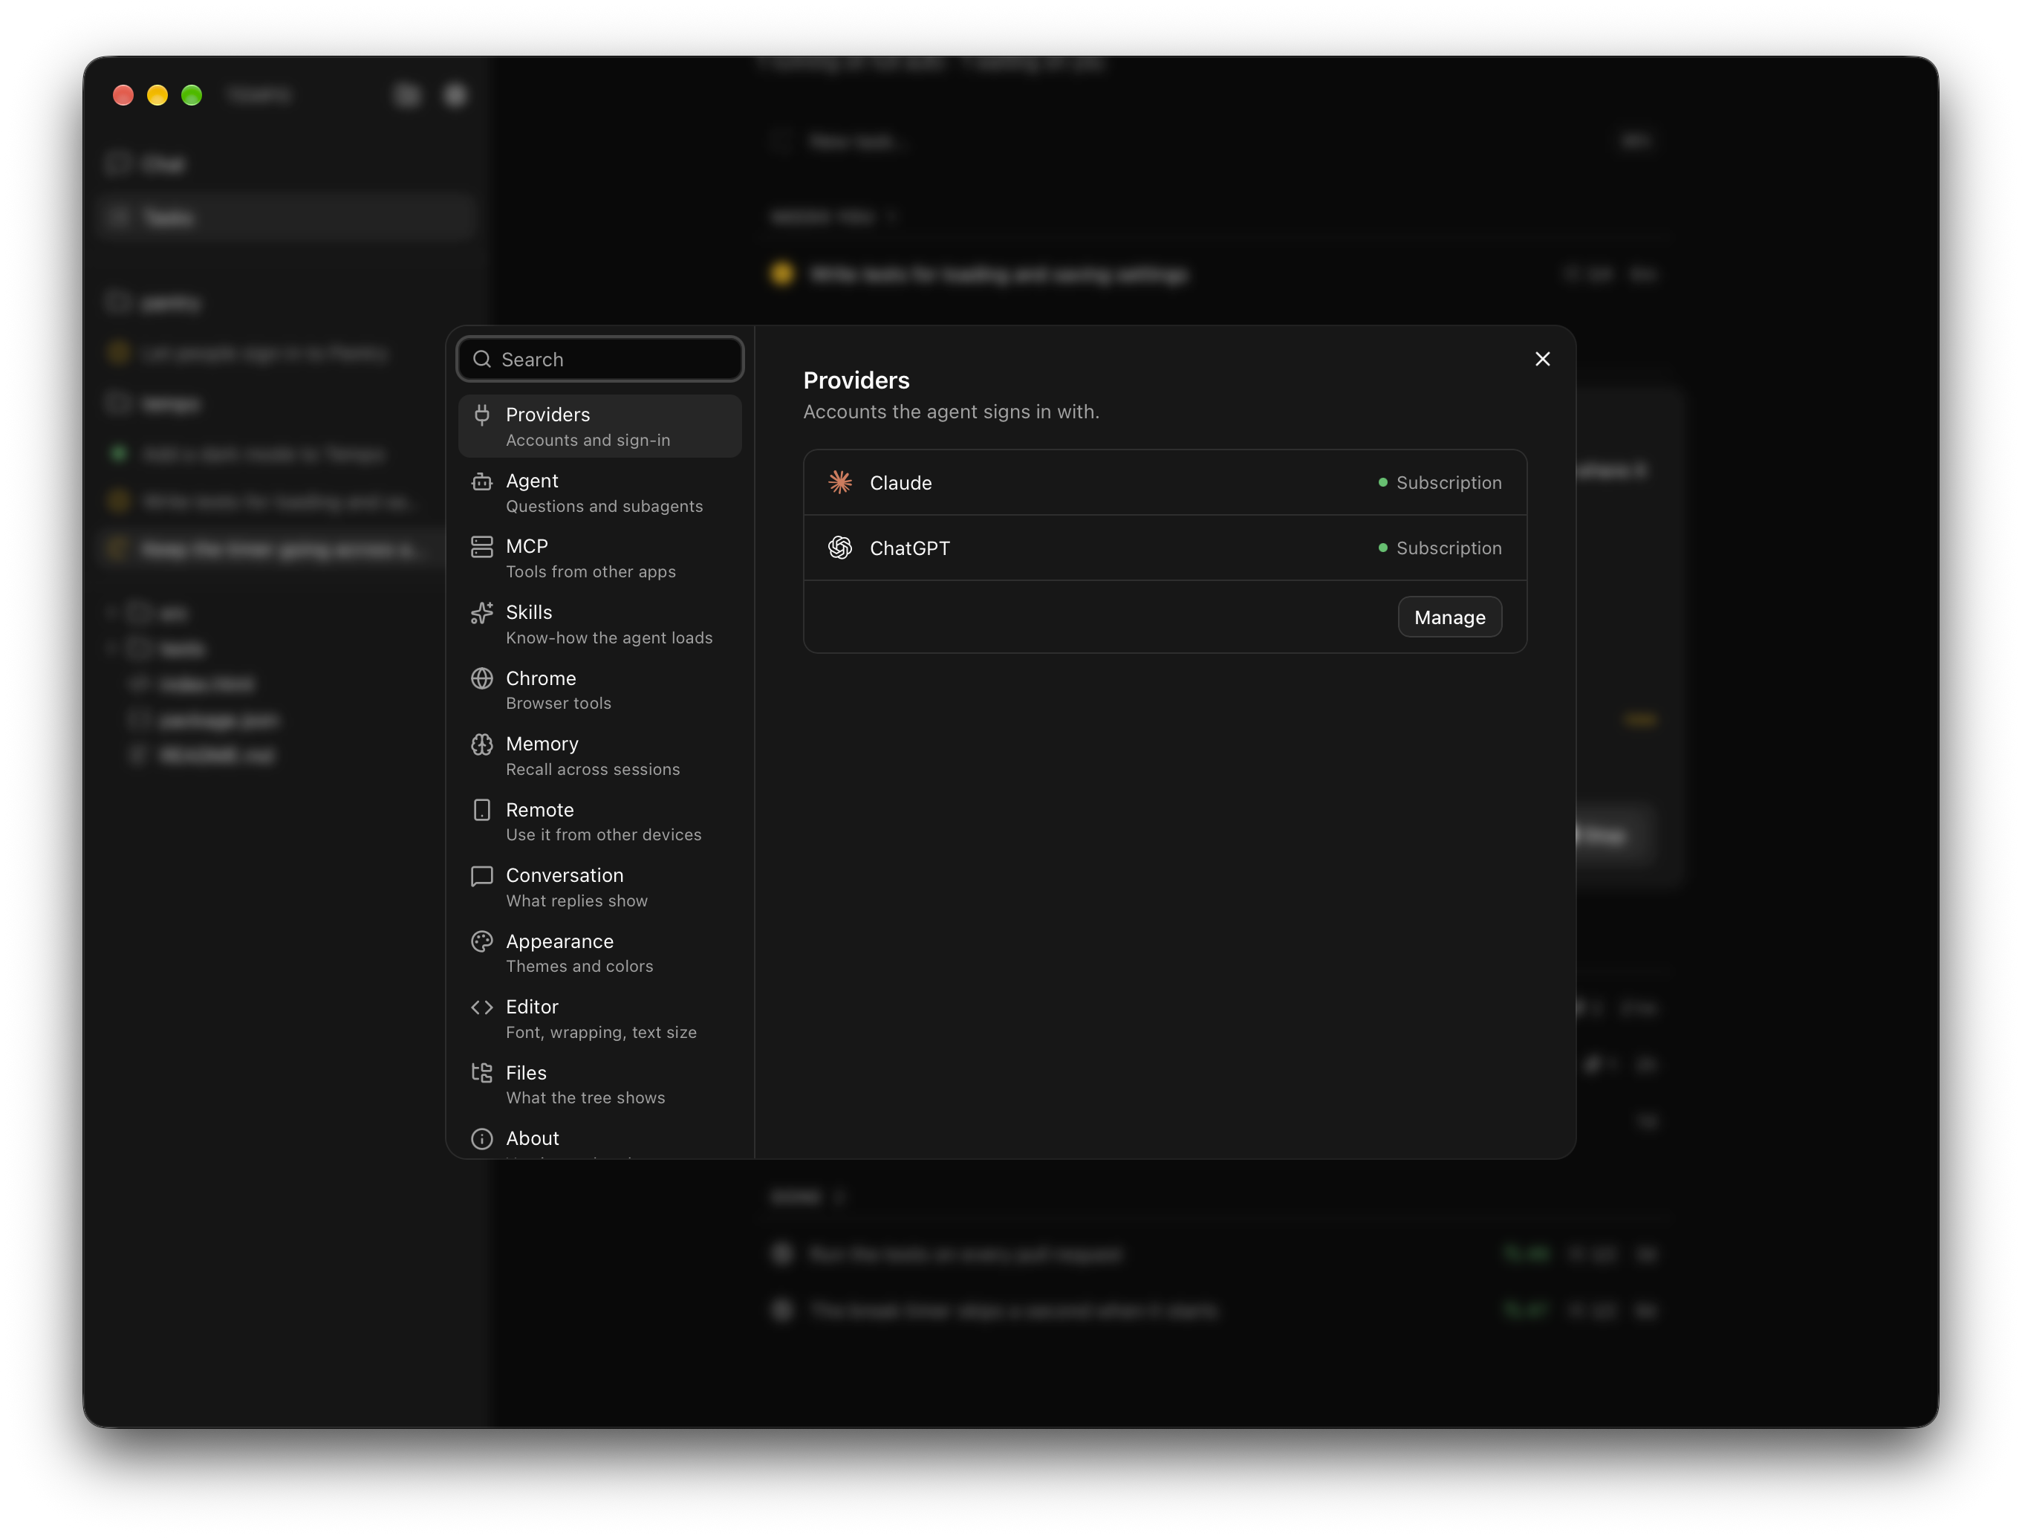Viewport: 2022px width, 1538px height.
Task: Click the info icon beside About
Action: coord(481,1138)
